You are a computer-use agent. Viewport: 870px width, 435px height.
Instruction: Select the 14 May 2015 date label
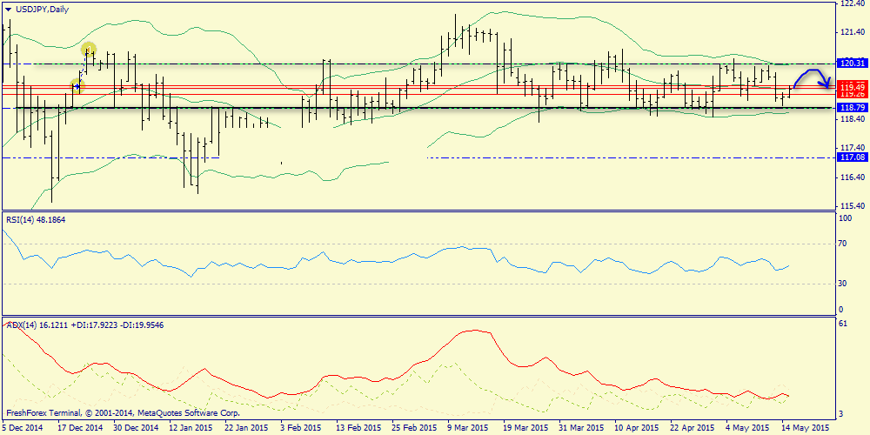point(804,428)
